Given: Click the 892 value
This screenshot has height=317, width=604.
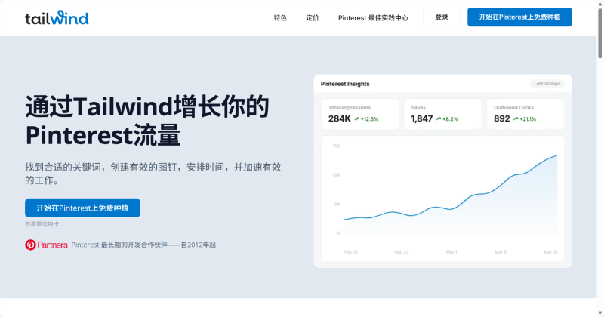Looking at the screenshot, I should pyautogui.click(x=502, y=118).
